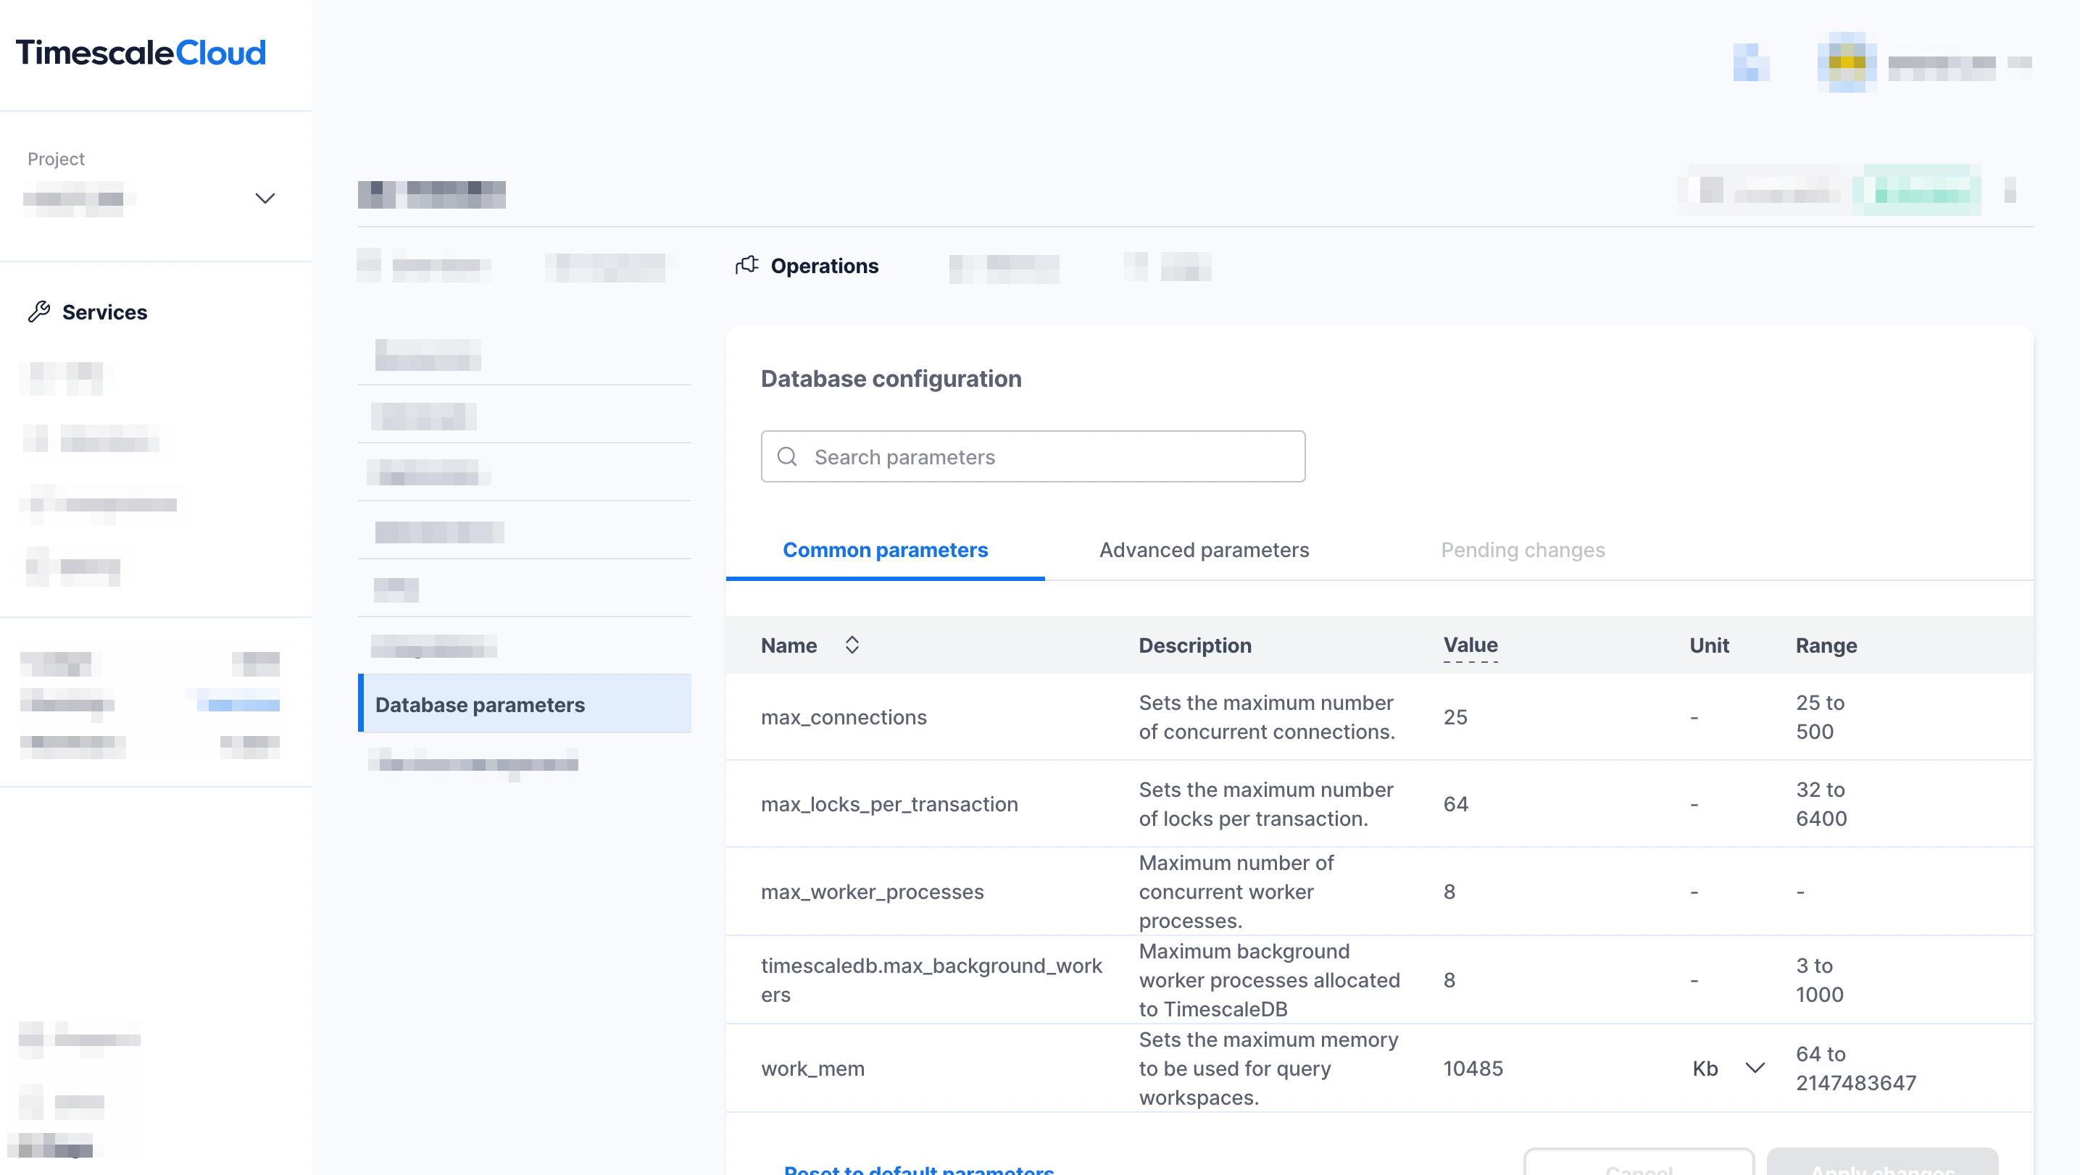The height and width of the screenshot is (1175, 2080).
Task: Click the 64 to 2147483647 range text
Action: (1855, 1068)
